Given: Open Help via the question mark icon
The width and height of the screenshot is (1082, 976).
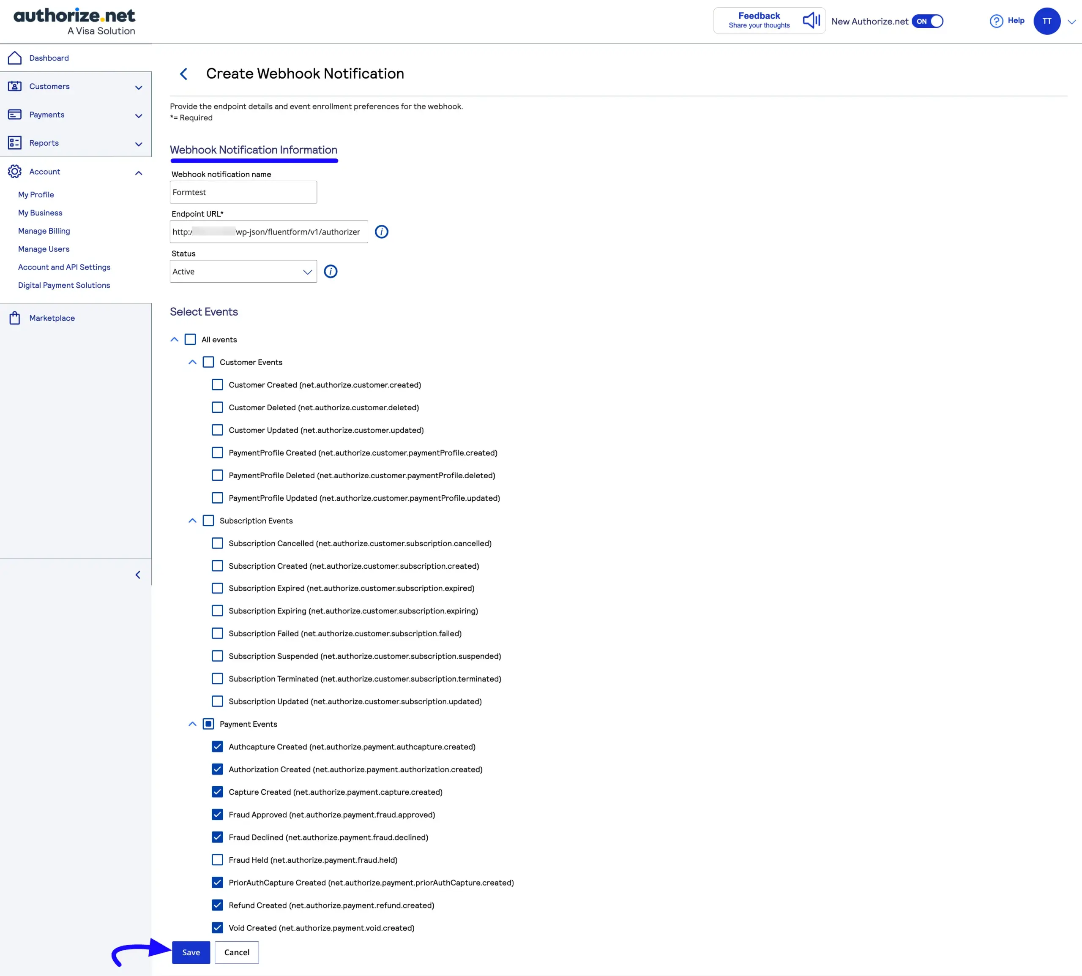Looking at the screenshot, I should (996, 20).
